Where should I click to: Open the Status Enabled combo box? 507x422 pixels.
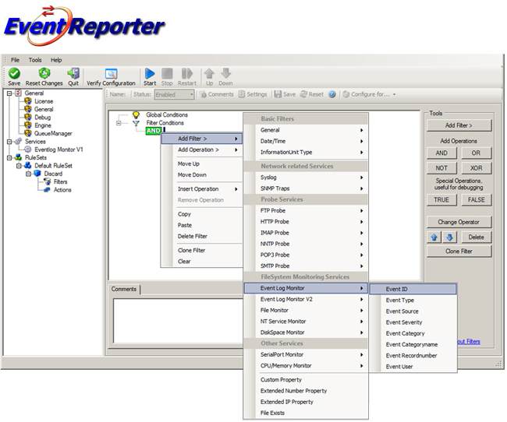click(174, 95)
